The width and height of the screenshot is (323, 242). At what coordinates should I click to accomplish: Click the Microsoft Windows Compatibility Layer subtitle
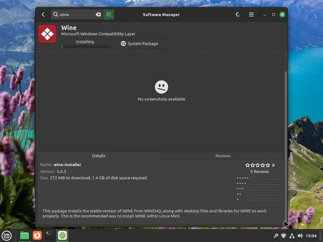point(98,34)
